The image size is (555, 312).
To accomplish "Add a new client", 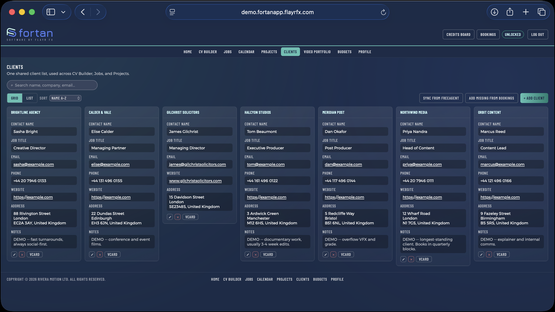I will [x=534, y=98].
